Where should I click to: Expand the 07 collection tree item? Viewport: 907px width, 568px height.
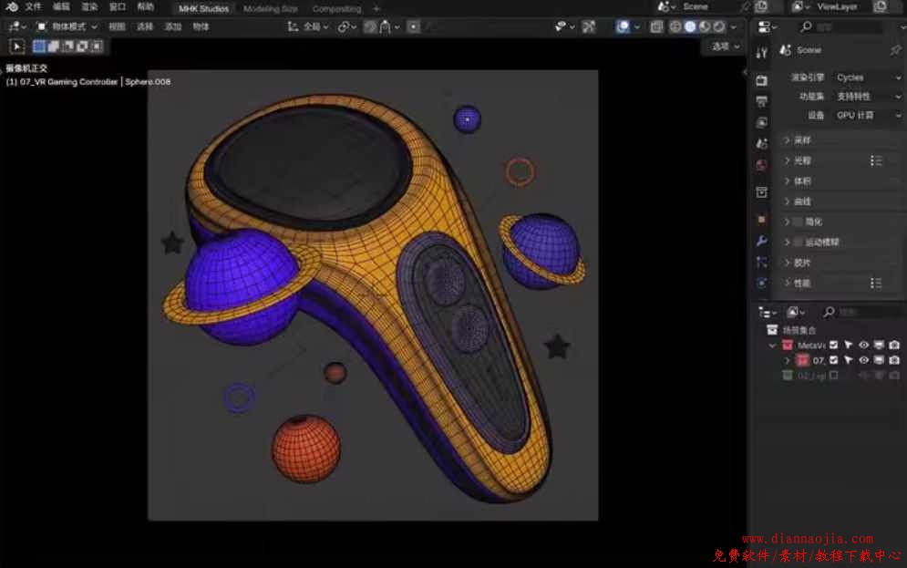[x=788, y=360]
